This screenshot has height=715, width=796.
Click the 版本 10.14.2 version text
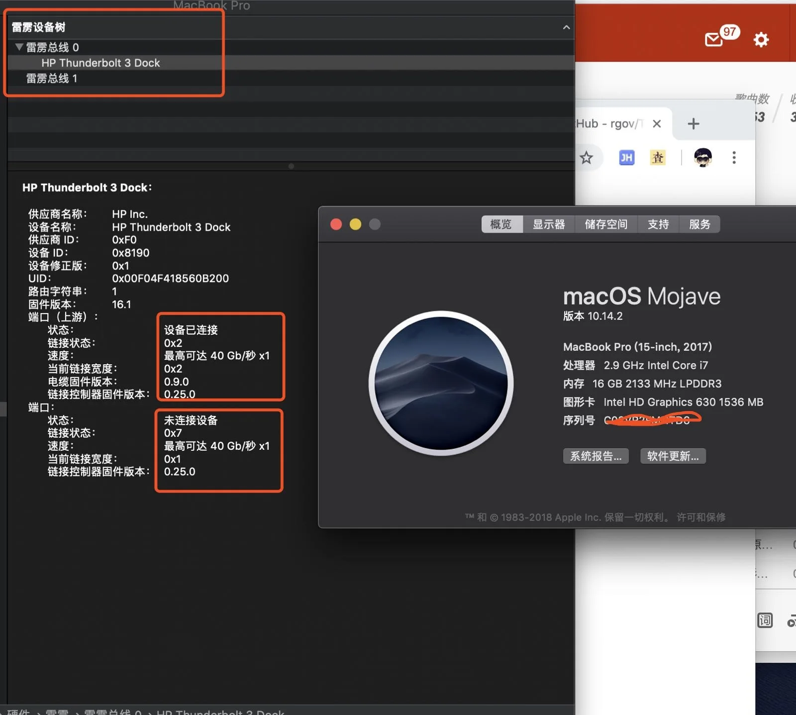pyautogui.click(x=593, y=316)
